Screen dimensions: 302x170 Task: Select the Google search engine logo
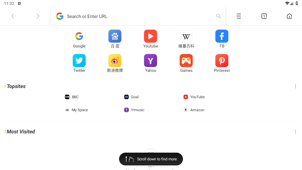60,16
